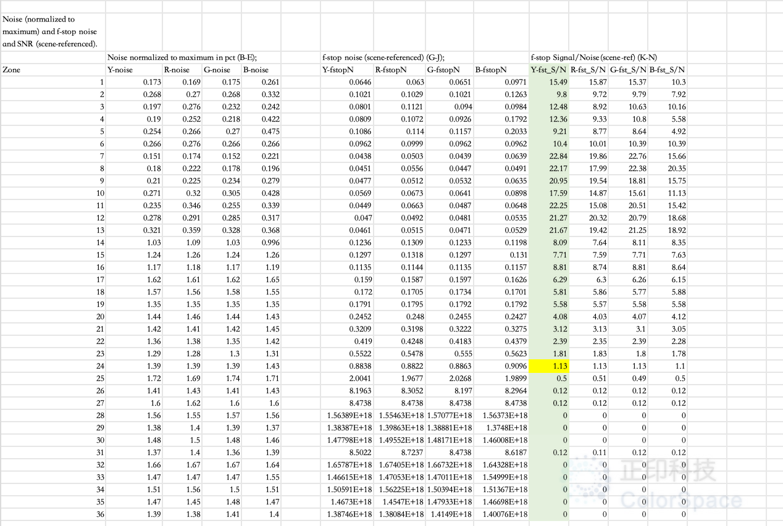Screen dimensions: 783x526
Task: Select the 'G-fstopN' header cell
Action: click(450, 70)
